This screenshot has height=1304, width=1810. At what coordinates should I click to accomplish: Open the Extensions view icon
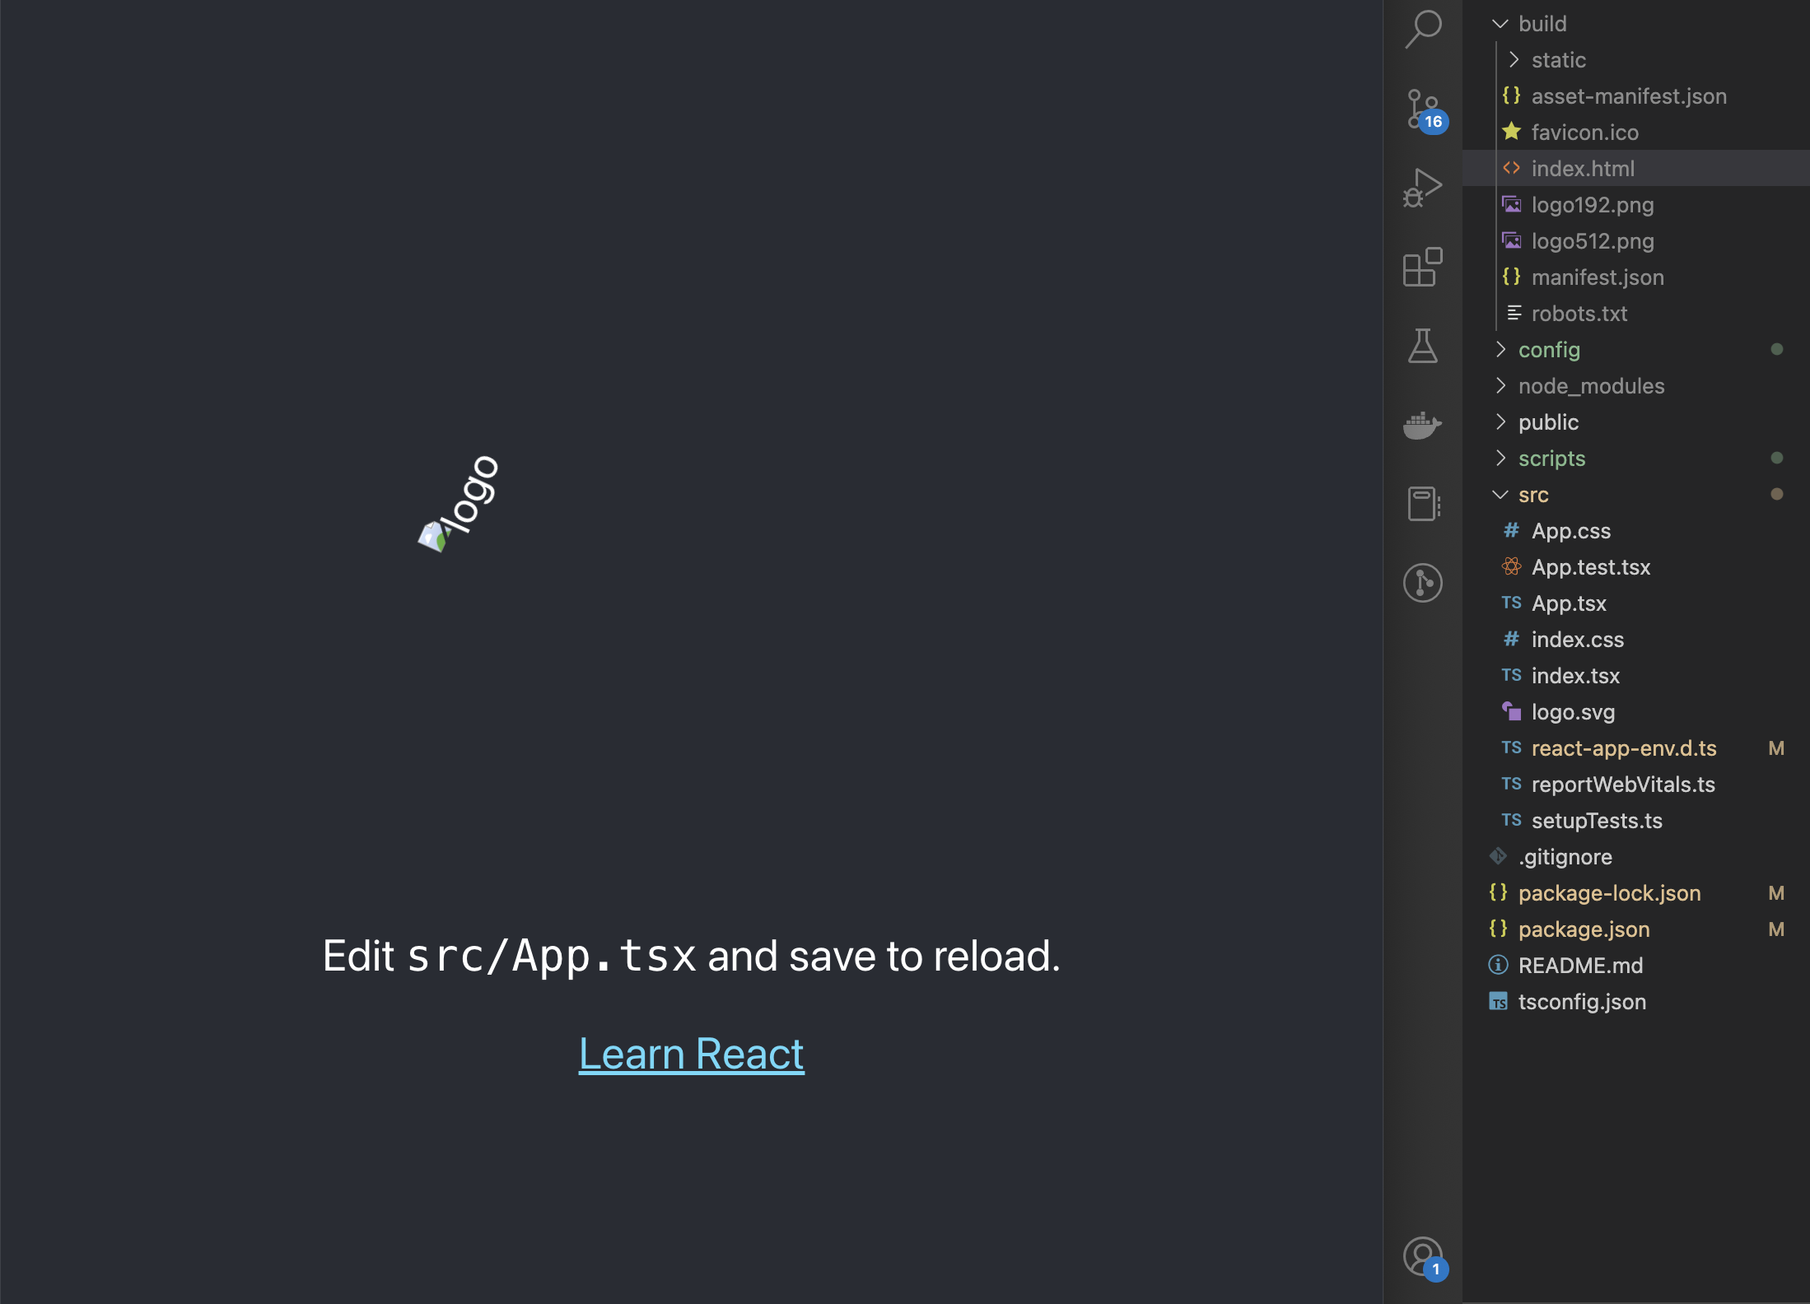coord(1422,268)
